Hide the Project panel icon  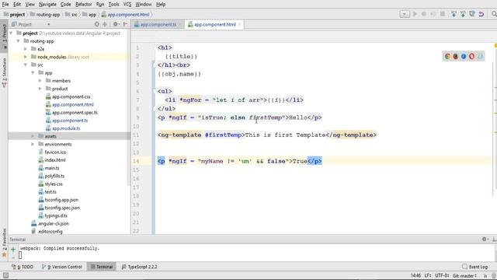pyautogui.click(x=125, y=24)
